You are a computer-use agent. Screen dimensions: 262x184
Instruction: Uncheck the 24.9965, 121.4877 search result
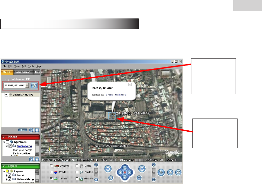pyautogui.click(x=6, y=95)
